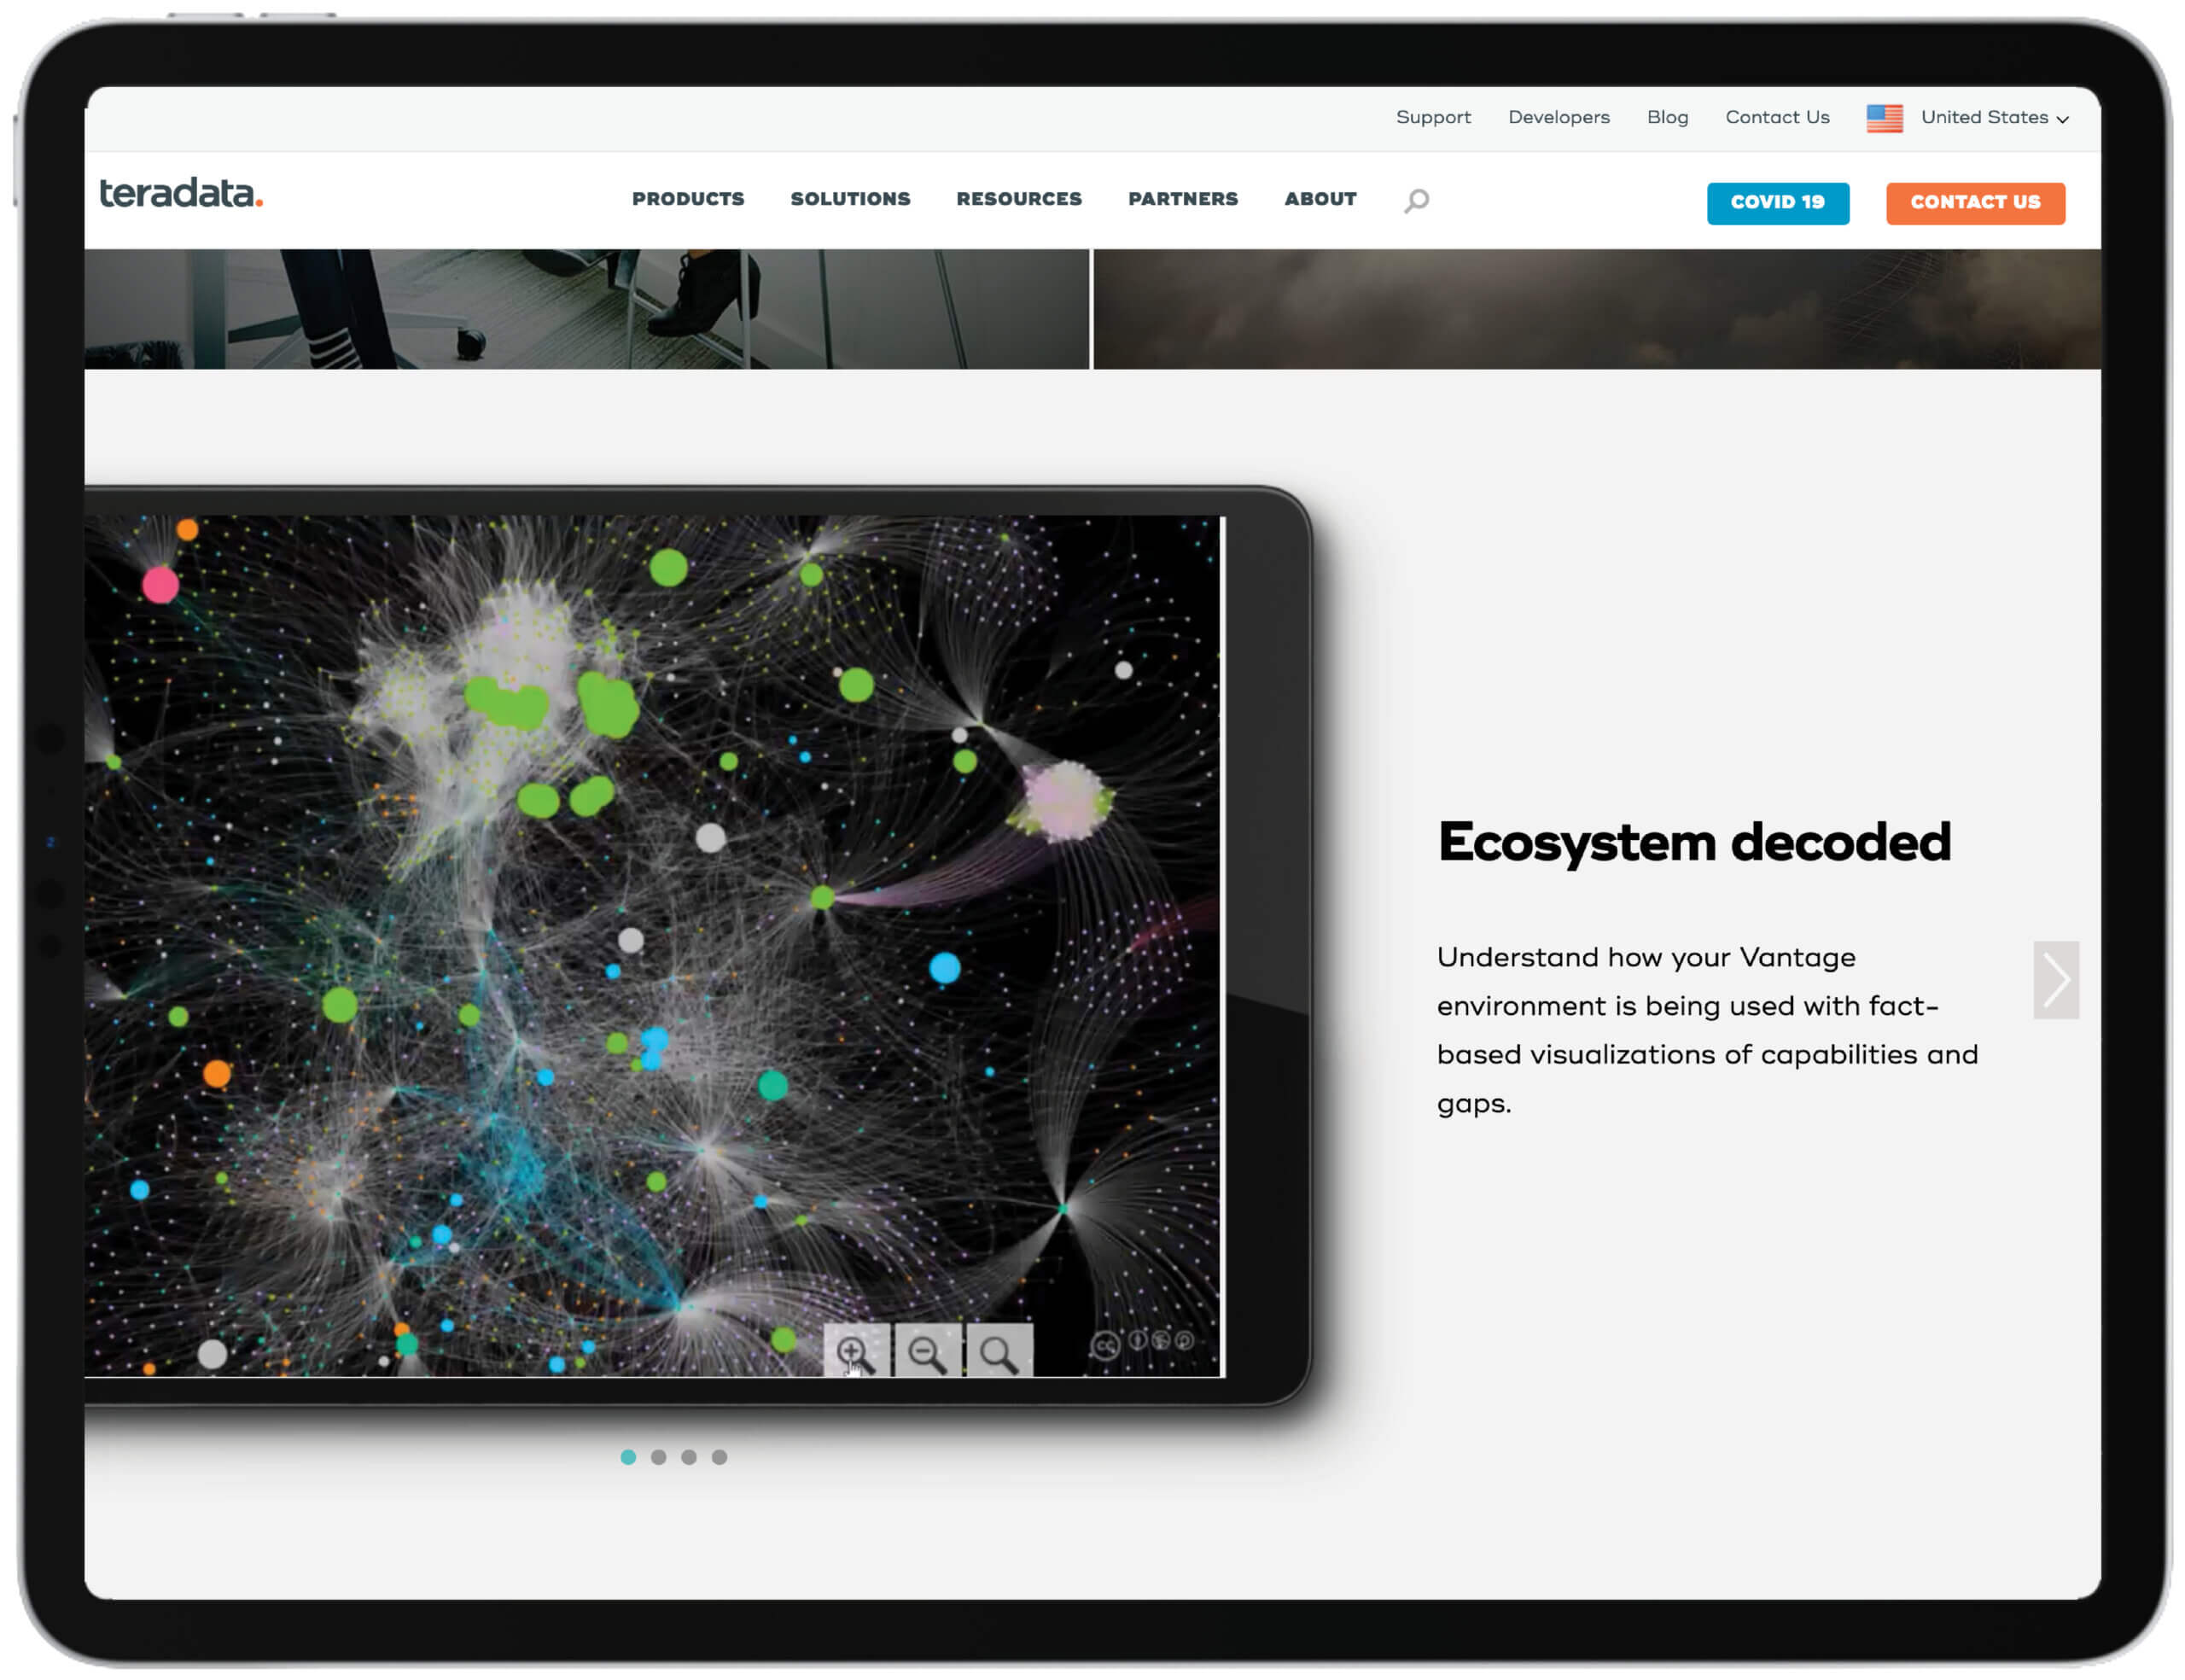Screen dimensions: 2185x1680
Task: Open the Products menu
Action: (x=686, y=198)
